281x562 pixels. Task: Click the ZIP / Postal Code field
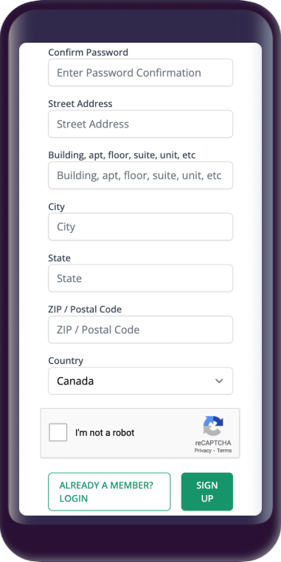pyautogui.click(x=140, y=329)
